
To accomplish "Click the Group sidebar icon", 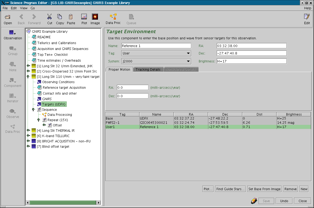I will point(12,48).
